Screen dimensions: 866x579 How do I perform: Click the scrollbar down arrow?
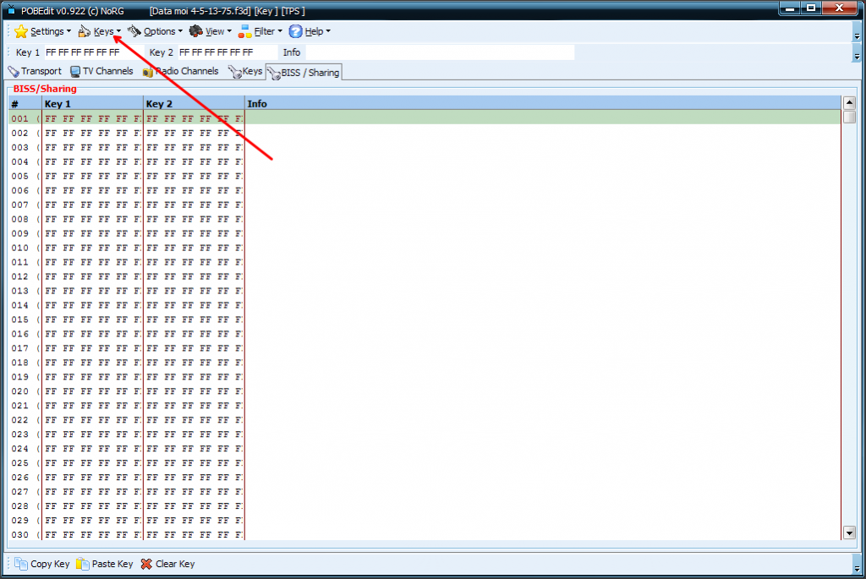tap(849, 533)
